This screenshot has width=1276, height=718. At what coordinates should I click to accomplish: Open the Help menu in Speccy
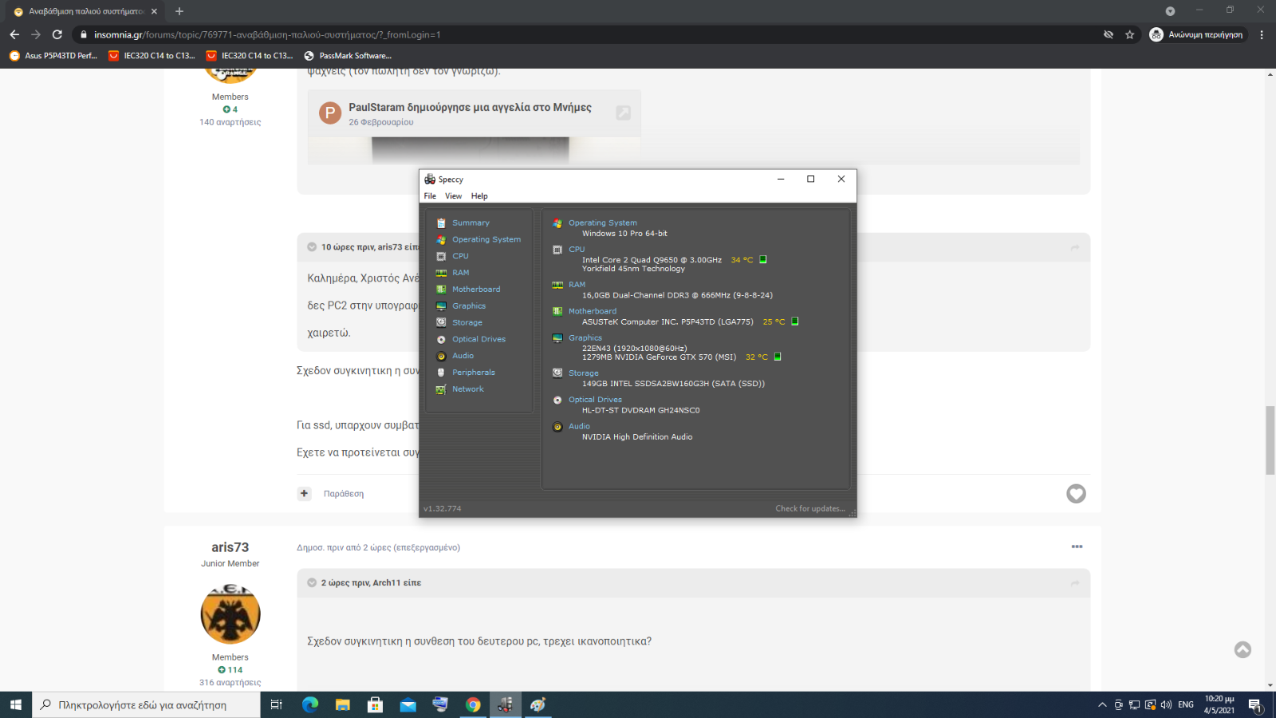click(479, 196)
